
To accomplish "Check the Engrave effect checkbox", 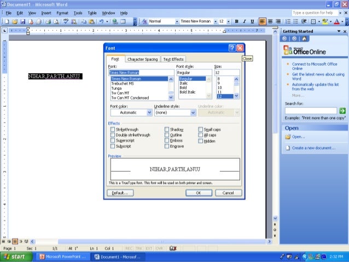I will pos(167,146).
